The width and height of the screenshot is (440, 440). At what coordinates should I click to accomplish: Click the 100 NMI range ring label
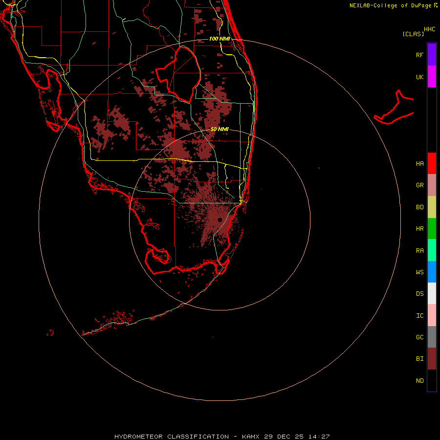(x=220, y=39)
